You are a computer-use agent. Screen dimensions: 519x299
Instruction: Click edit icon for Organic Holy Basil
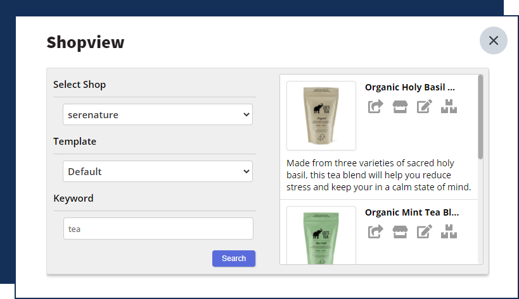(425, 106)
